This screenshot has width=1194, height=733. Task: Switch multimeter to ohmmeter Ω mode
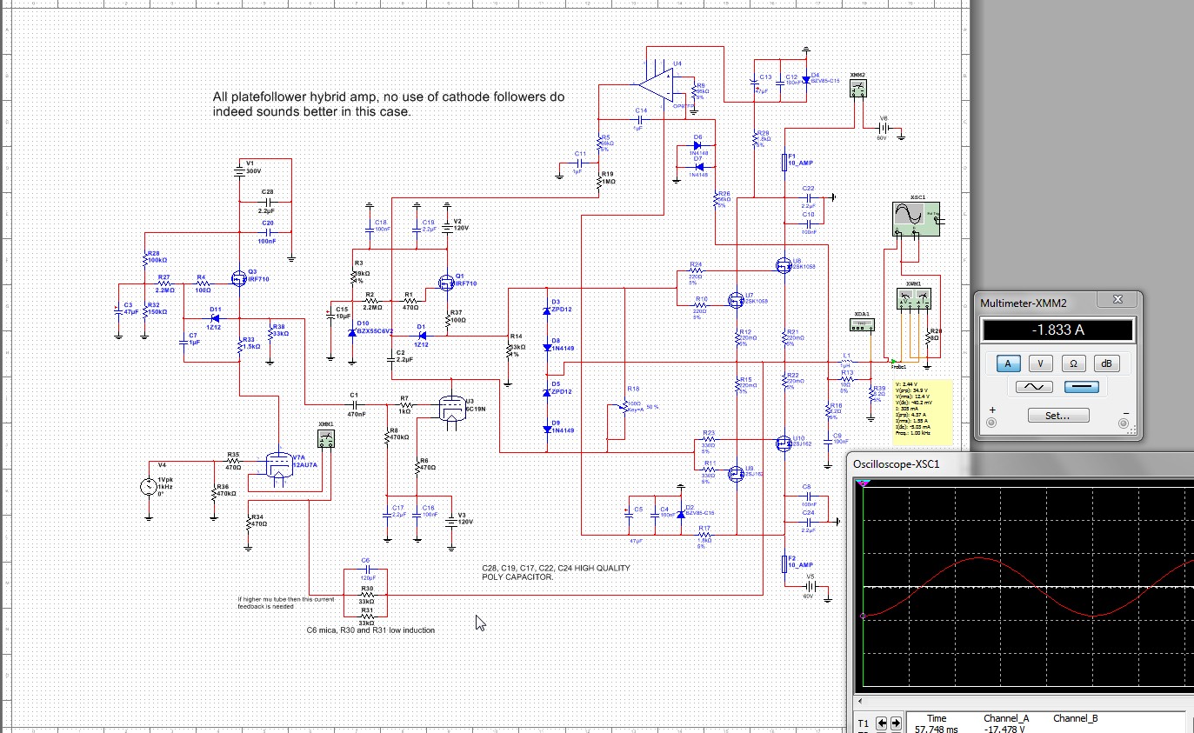pyautogui.click(x=1073, y=364)
